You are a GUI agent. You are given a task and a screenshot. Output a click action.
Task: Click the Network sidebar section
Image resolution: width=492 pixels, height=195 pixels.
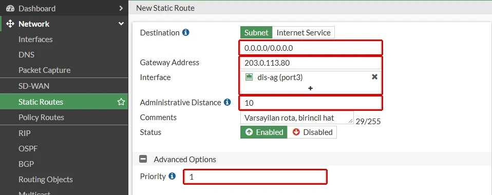[64, 24]
